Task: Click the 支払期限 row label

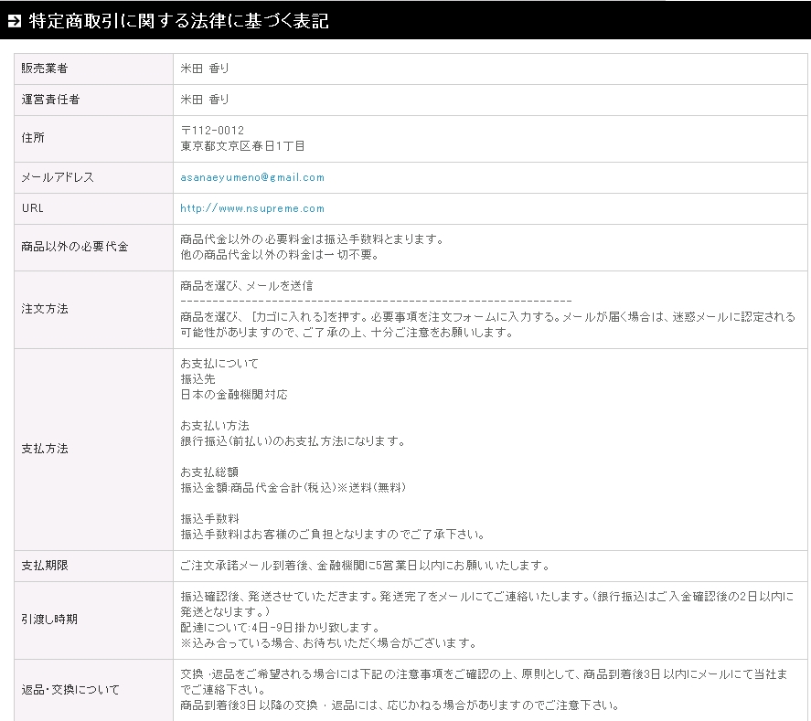Action: tap(45, 566)
